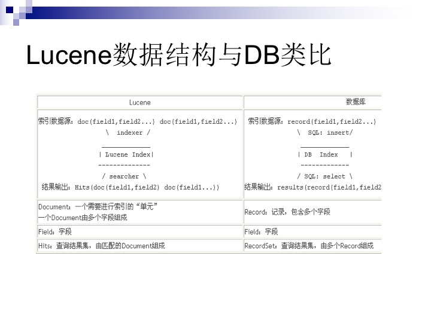The image size is (431, 323).
Task: Select the '数据库' column header cell
Action: 312,102
